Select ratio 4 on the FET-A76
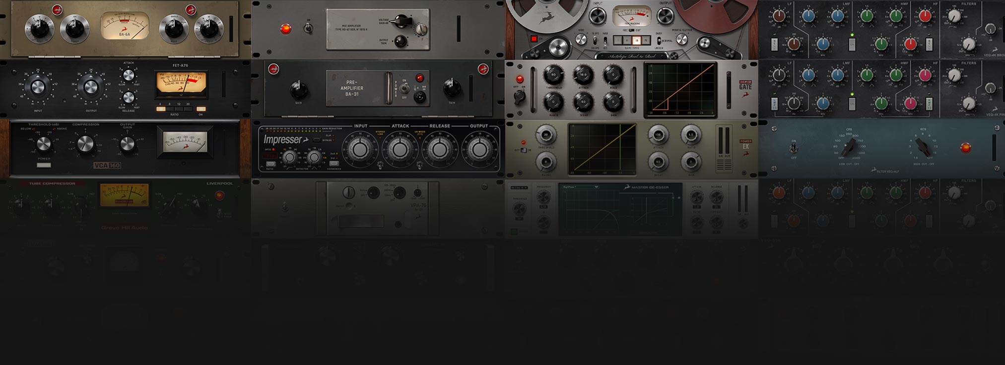The image size is (1005, 365). coord(161,109)
